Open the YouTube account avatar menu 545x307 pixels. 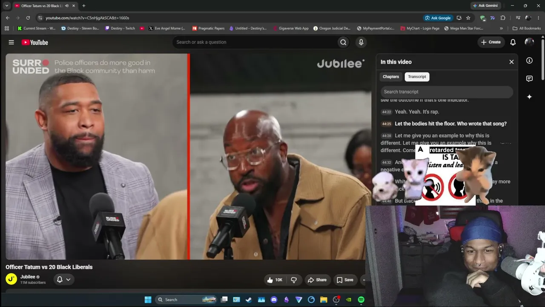[529, 42]
